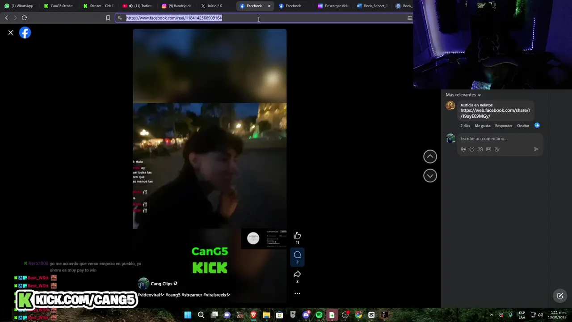Switch to the Descargar Video tab

[x=333, y=6]
